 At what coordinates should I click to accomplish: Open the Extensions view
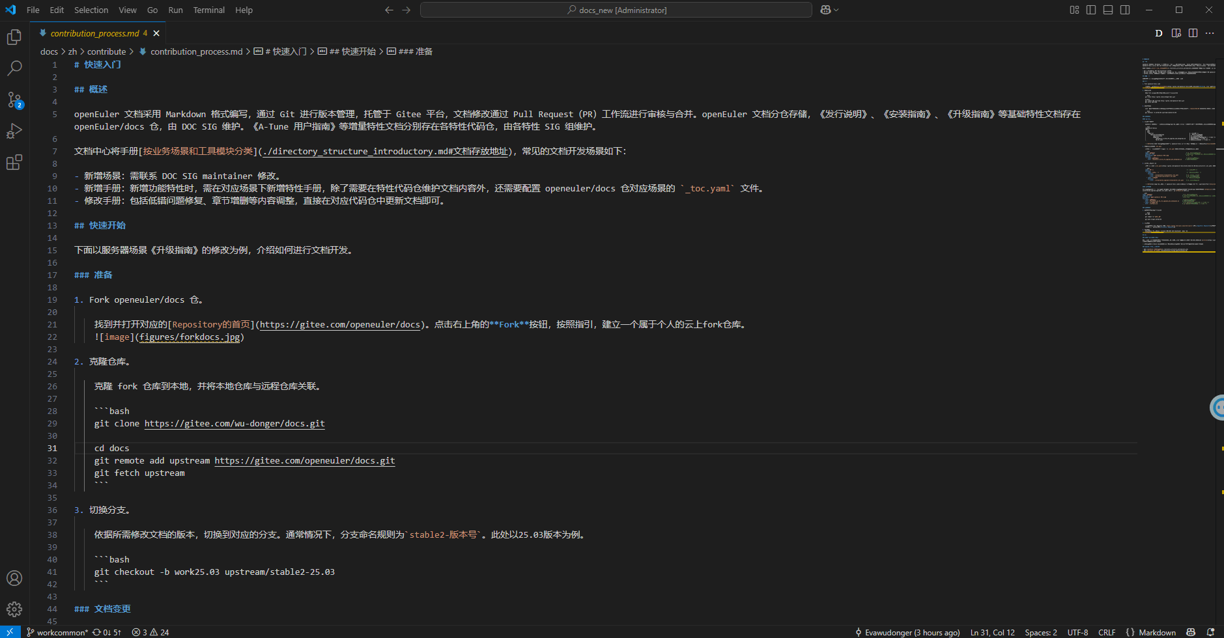coord(14,162)
